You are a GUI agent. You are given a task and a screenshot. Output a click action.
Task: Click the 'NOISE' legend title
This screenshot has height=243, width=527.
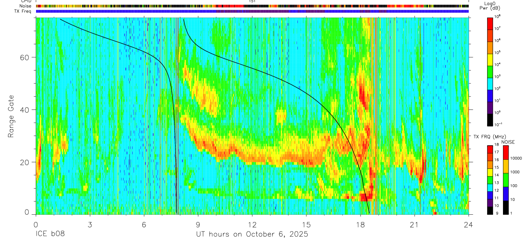[508, 141]
